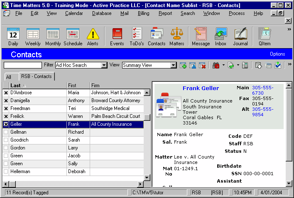The image size is (294, 198).
Task: Dial alt number 305-555-9854
Action: pyautogui.click(x=262, y=112)
